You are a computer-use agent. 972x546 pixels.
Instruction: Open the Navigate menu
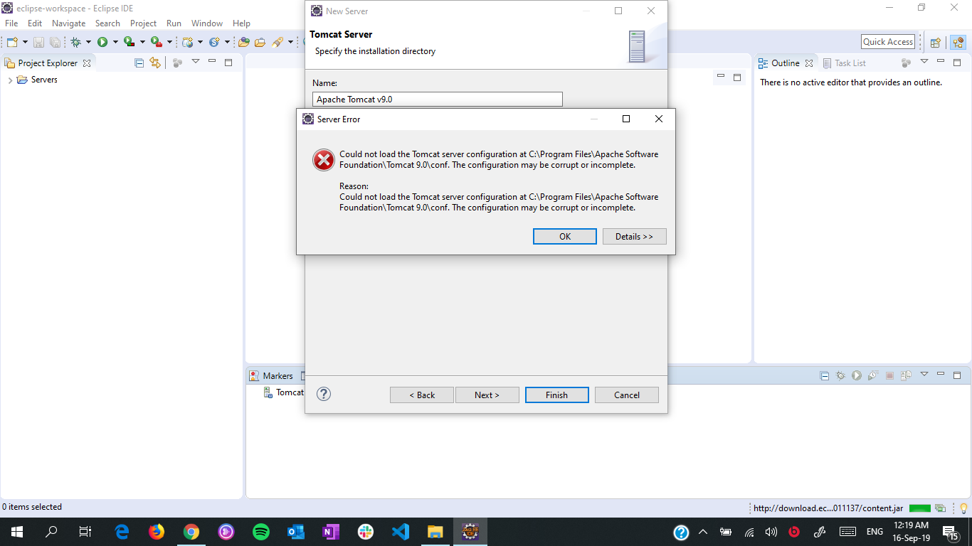tap(68, 23)
